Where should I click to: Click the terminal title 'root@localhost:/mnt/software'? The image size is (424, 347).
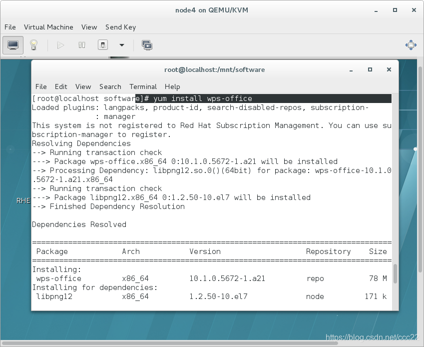[x=214, y=69]
